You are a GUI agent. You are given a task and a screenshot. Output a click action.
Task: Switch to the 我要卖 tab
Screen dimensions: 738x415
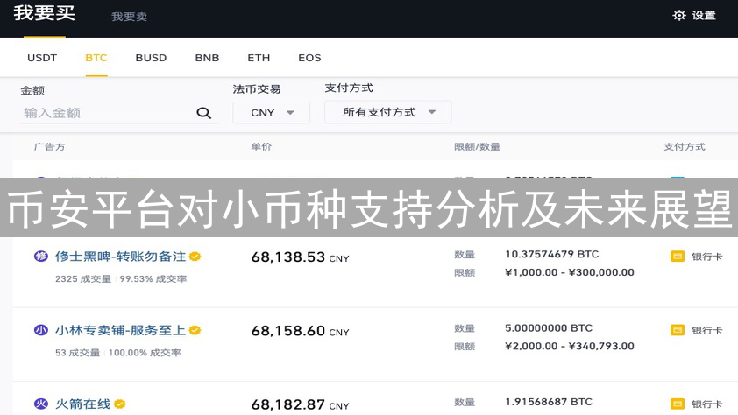tap(129, 17)
